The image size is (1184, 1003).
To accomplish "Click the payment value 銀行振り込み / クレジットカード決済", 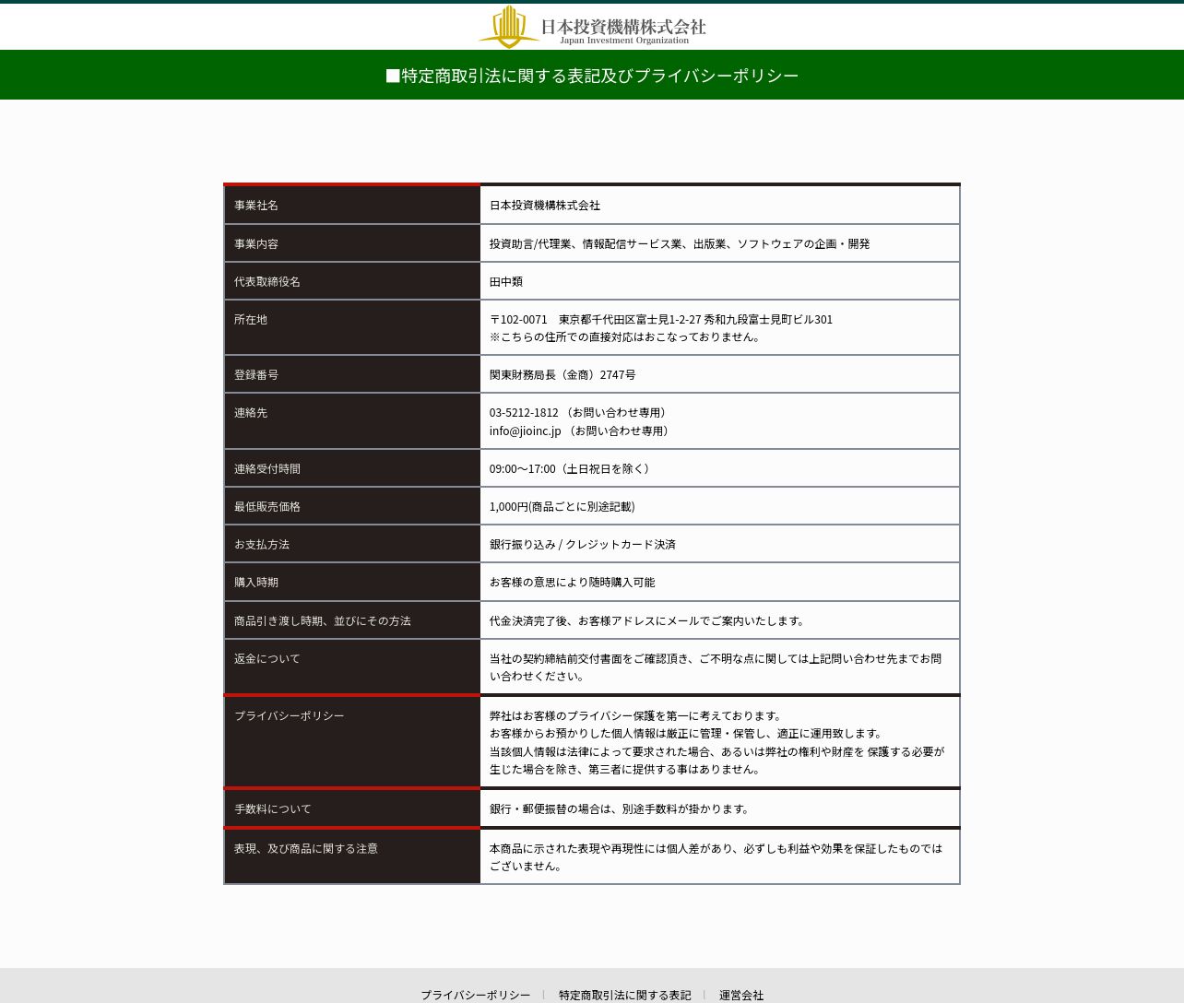I will click(583, 545).
